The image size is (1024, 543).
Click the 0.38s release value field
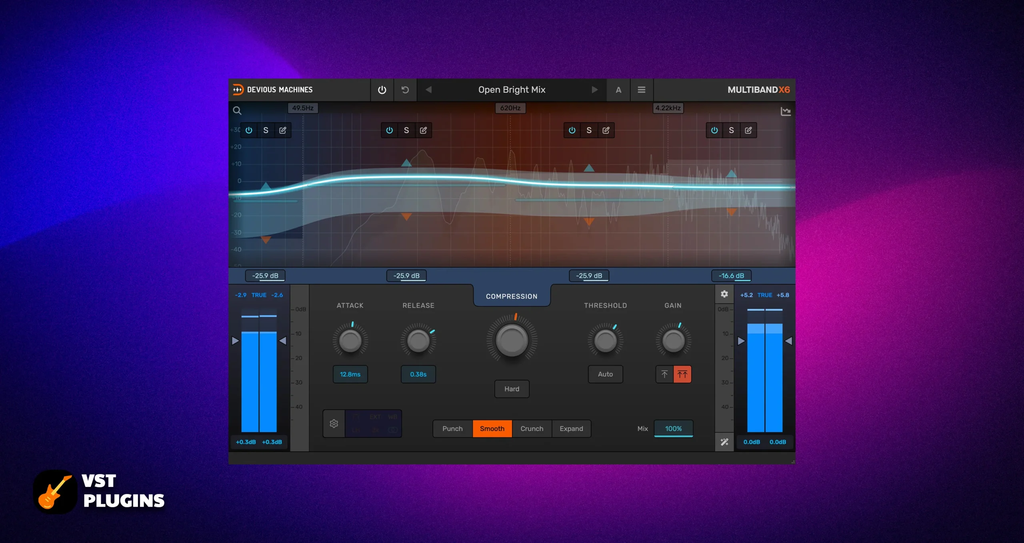tap(418, 375)
